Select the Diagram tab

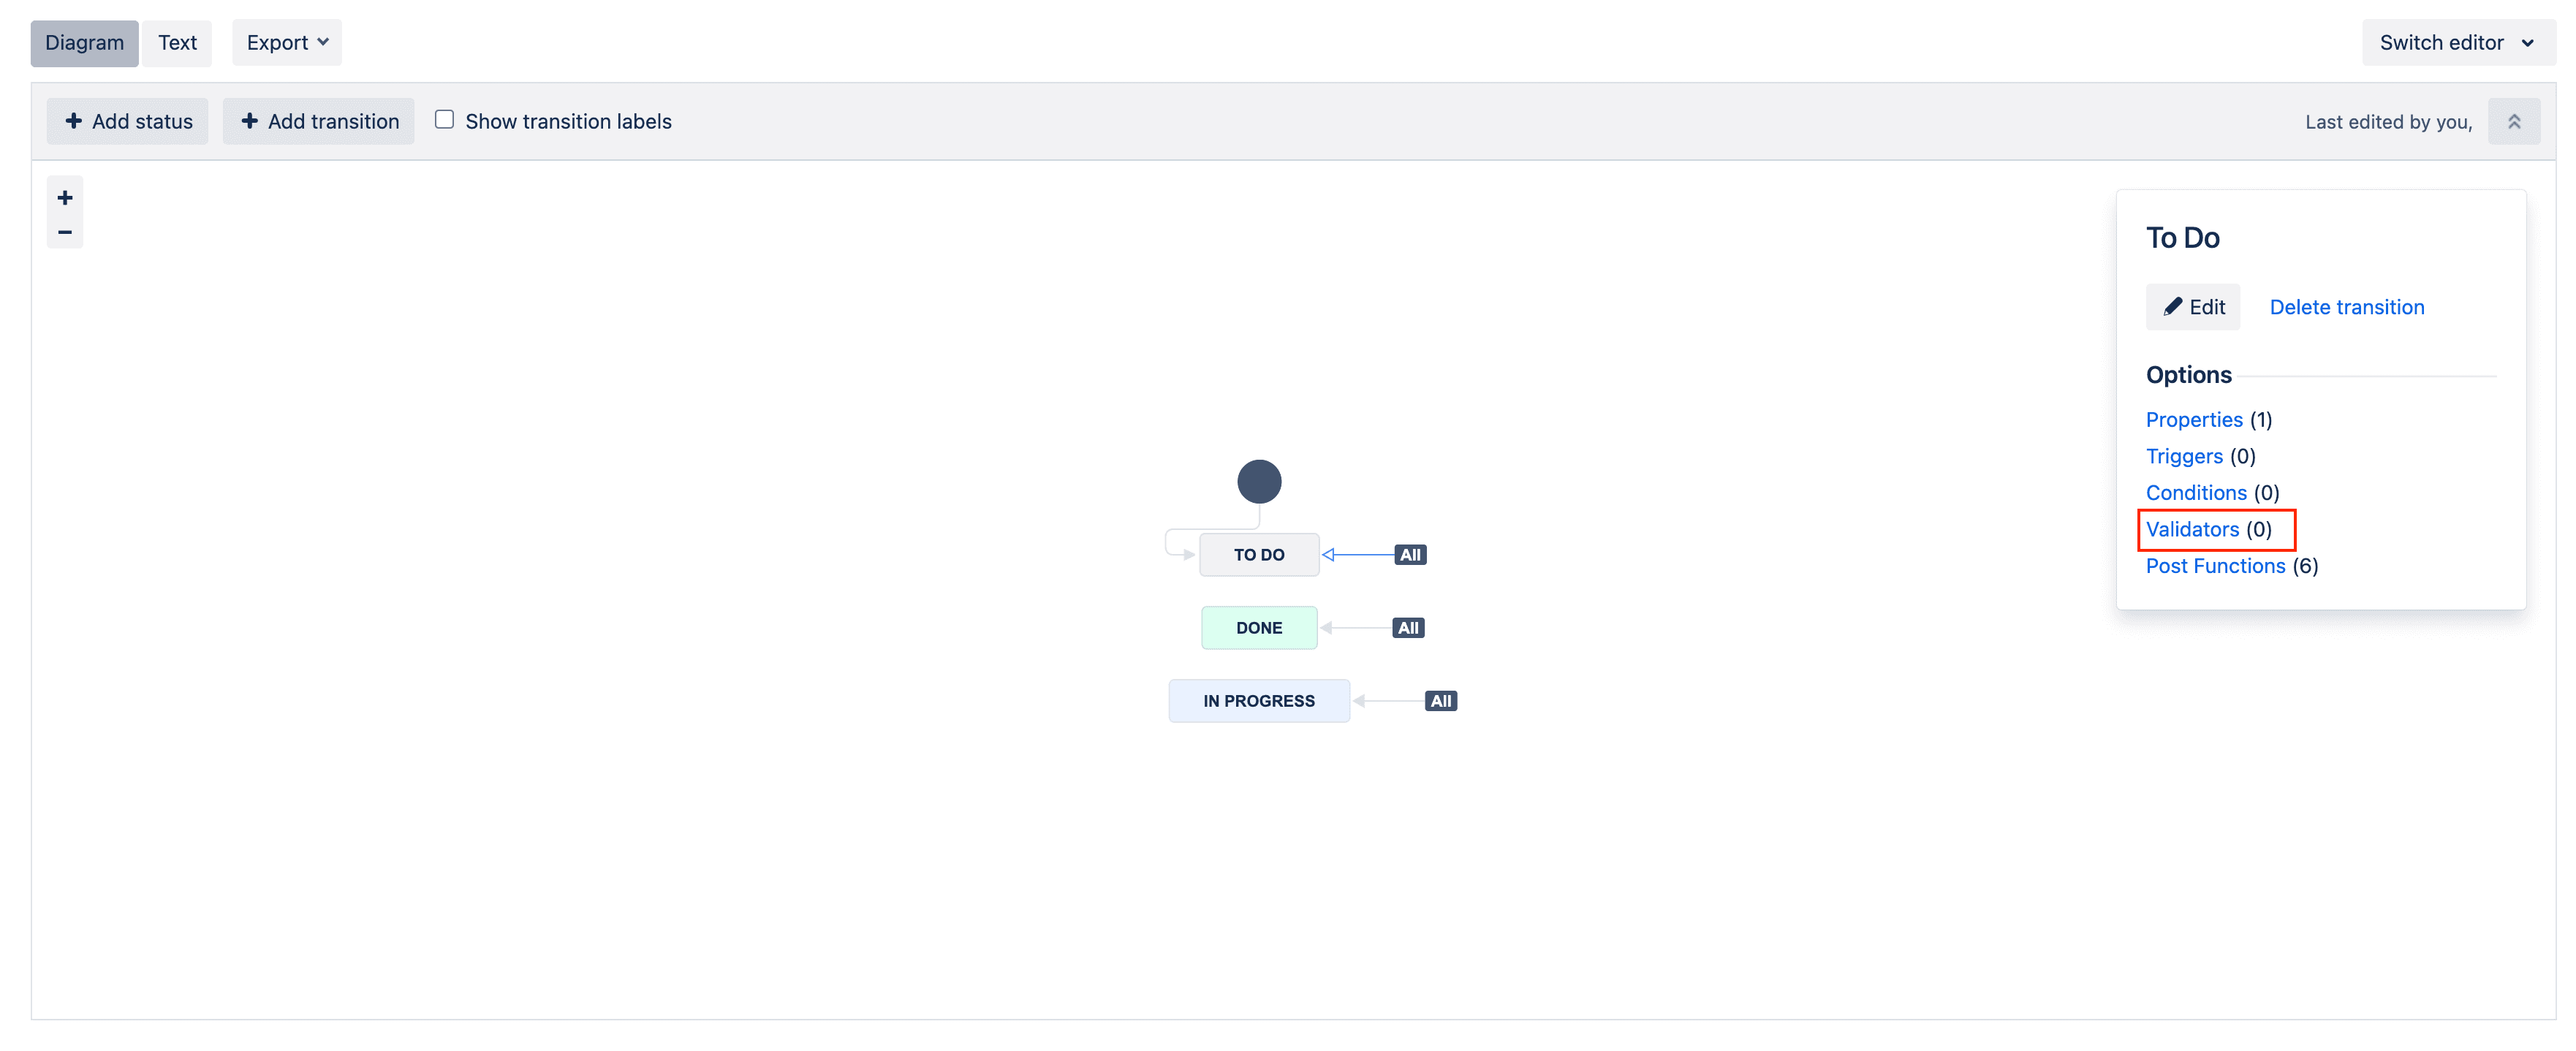coord(84,41)
